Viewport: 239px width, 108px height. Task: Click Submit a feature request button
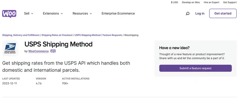point(196,68)
